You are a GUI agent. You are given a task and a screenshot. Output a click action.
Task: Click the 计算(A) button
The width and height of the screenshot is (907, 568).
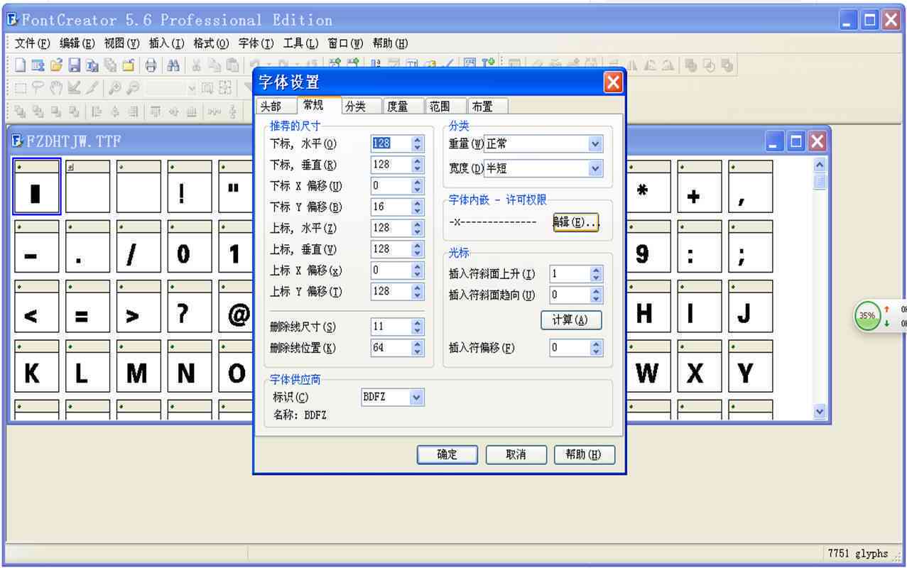tap(571, 320)
